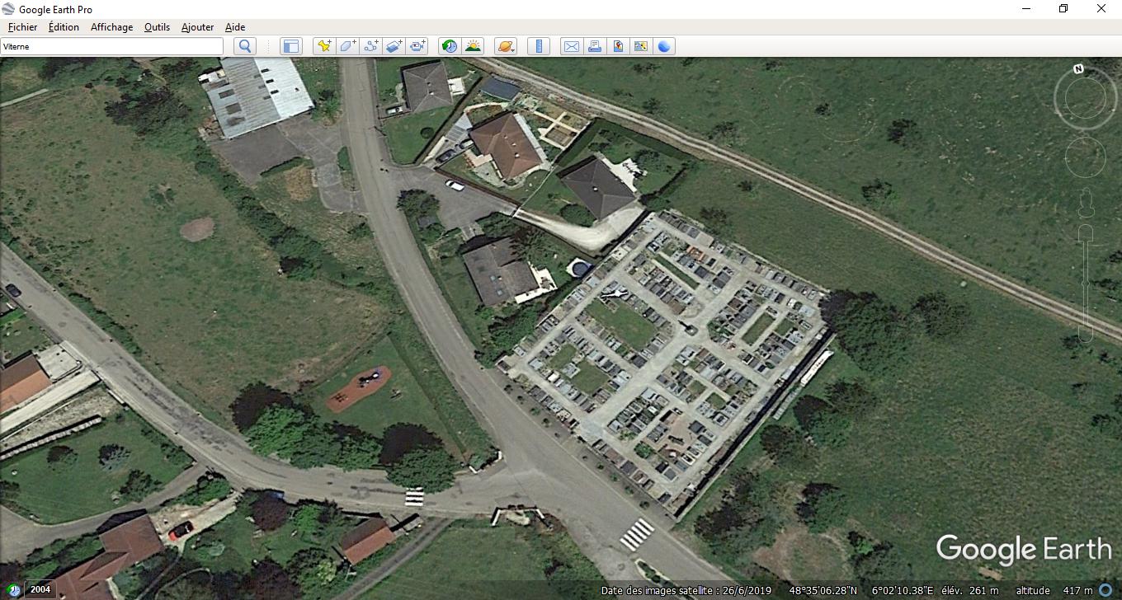Email the view with the envelope icon

(571, 46)
